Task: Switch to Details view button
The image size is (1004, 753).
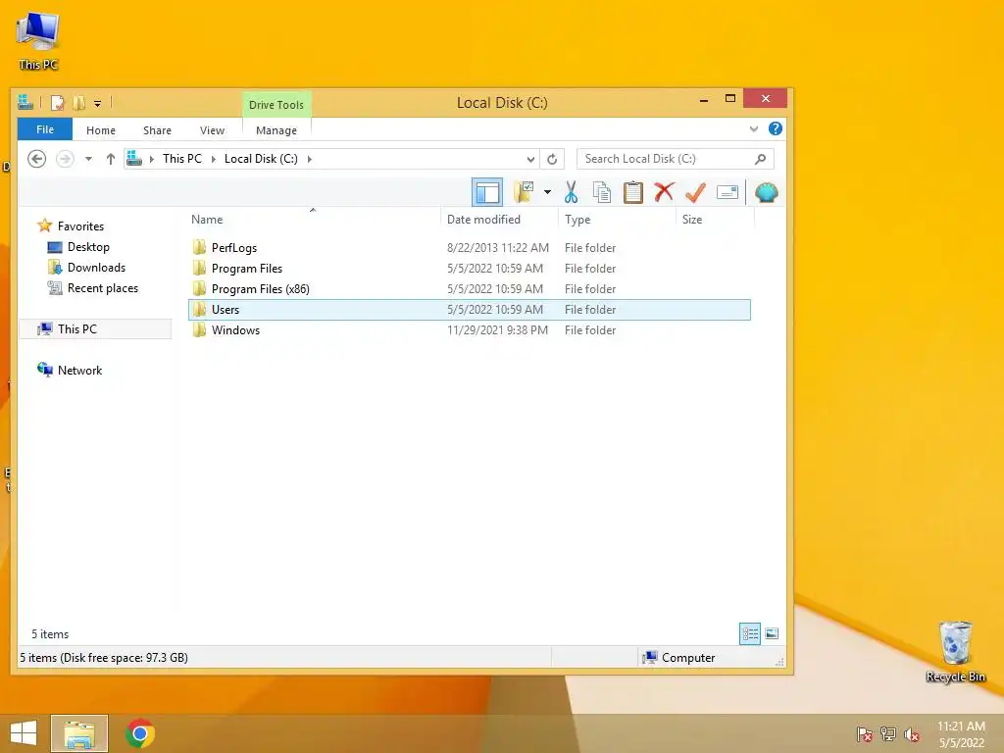Action: 750,633
